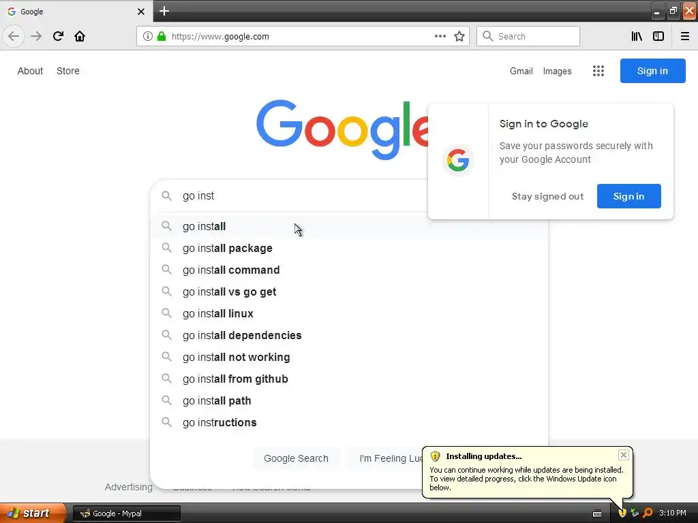Dismiss the Installing updates balloon
This screenshot has width=698, height=523.
tap(623, 454)
